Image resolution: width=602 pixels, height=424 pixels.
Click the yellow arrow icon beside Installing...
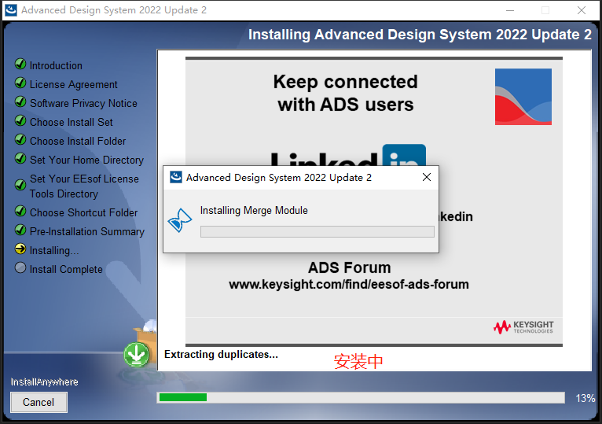[20, 249]
